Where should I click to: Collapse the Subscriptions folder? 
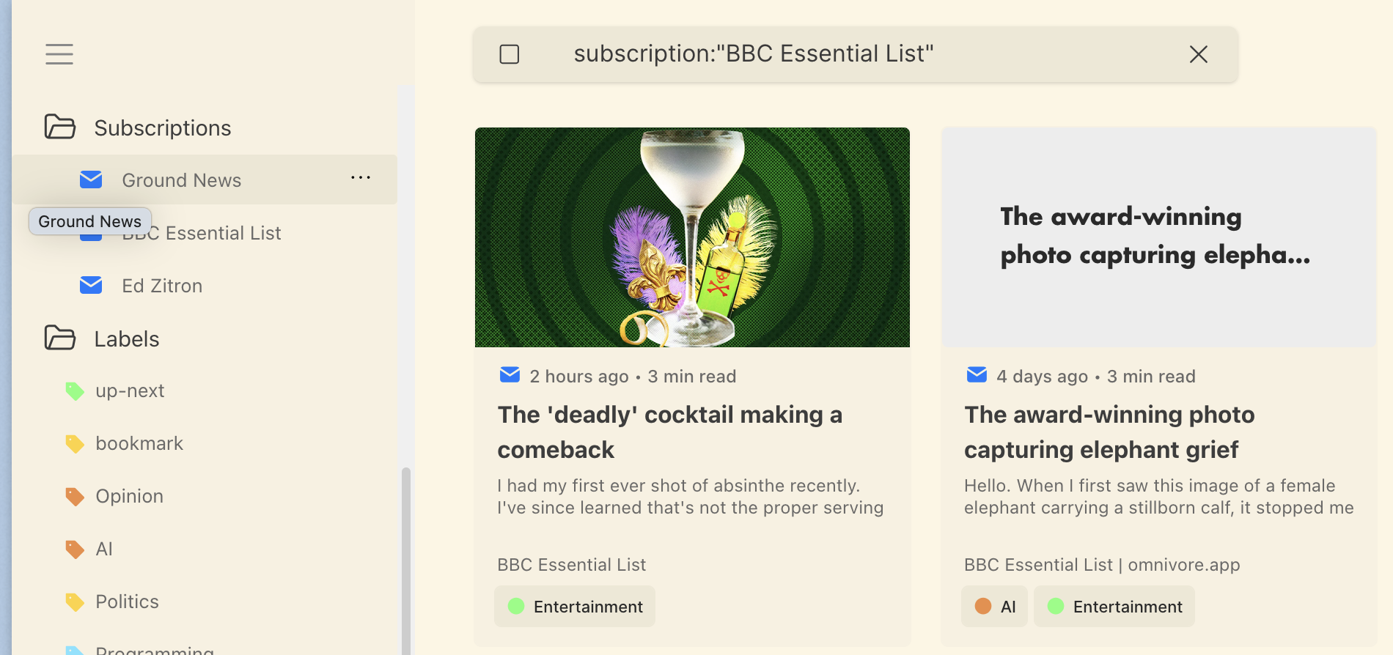(x=60, y=127)
